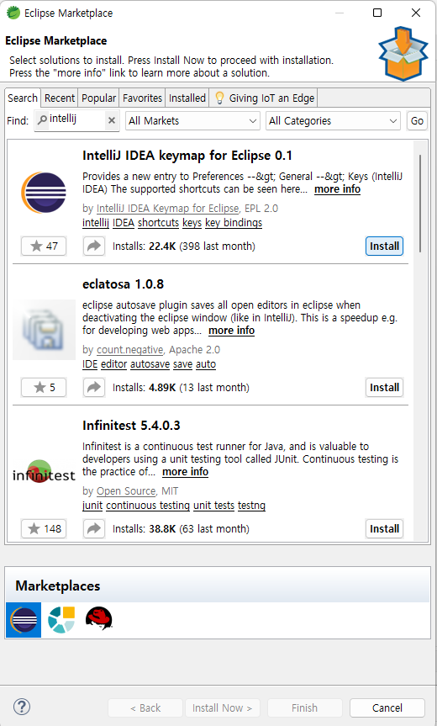Favorite eclatosa via the 5-star button
Screen dimensions: 437x726
[44, 388]
